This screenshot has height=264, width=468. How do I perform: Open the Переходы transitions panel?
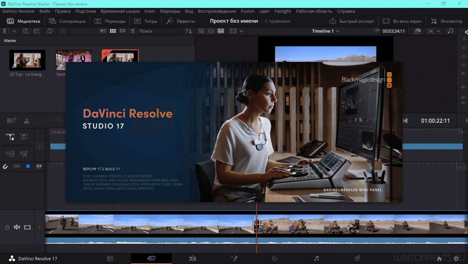tap(110, 21)
